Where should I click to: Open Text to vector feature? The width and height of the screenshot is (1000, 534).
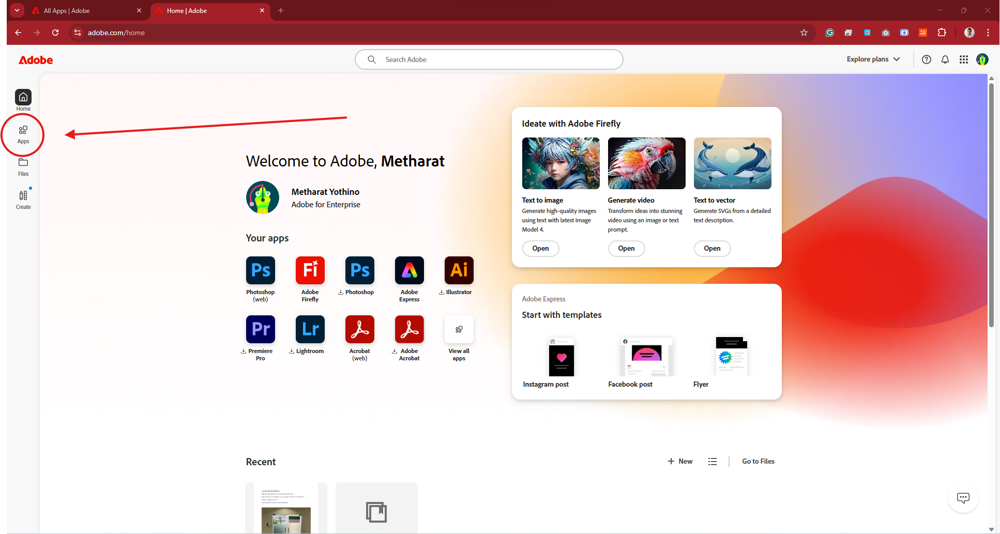pos(712,249)
